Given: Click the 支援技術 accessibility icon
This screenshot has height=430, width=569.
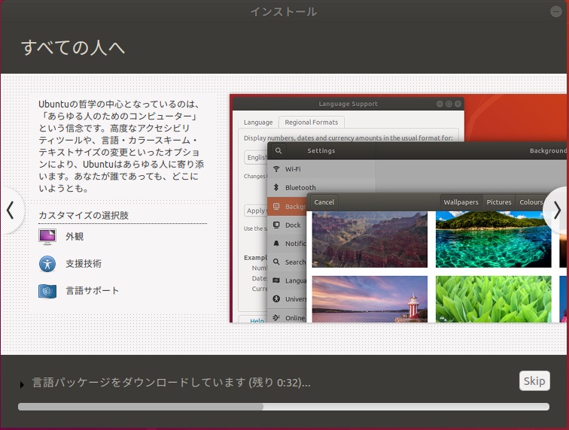Looking at the screenshot, I should pos(47,264).
